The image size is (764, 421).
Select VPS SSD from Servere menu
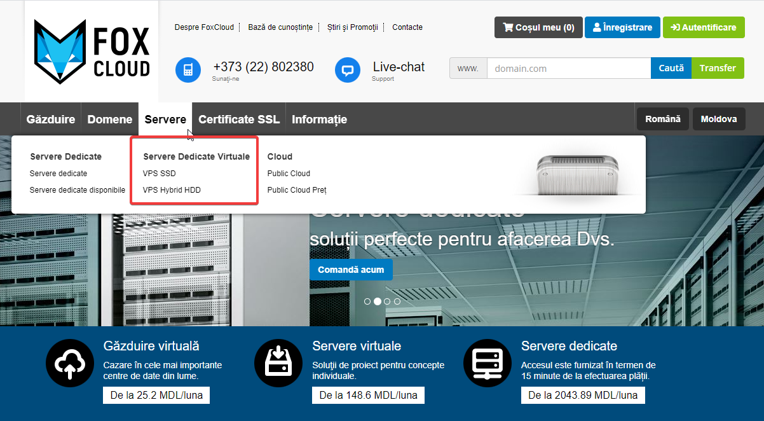[160, 174]
